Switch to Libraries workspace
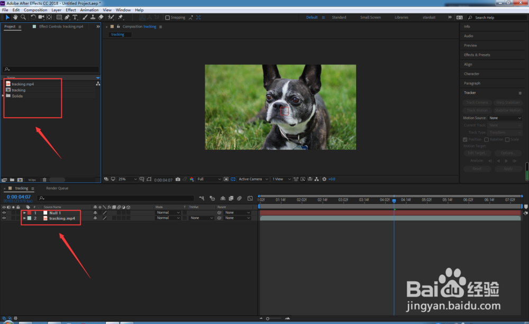This screenshot has height=324, width=529. click(x=402, y=17)
